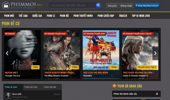Open the Thể loại genre dropdown

pyautogui.click(x=23, y=15)
